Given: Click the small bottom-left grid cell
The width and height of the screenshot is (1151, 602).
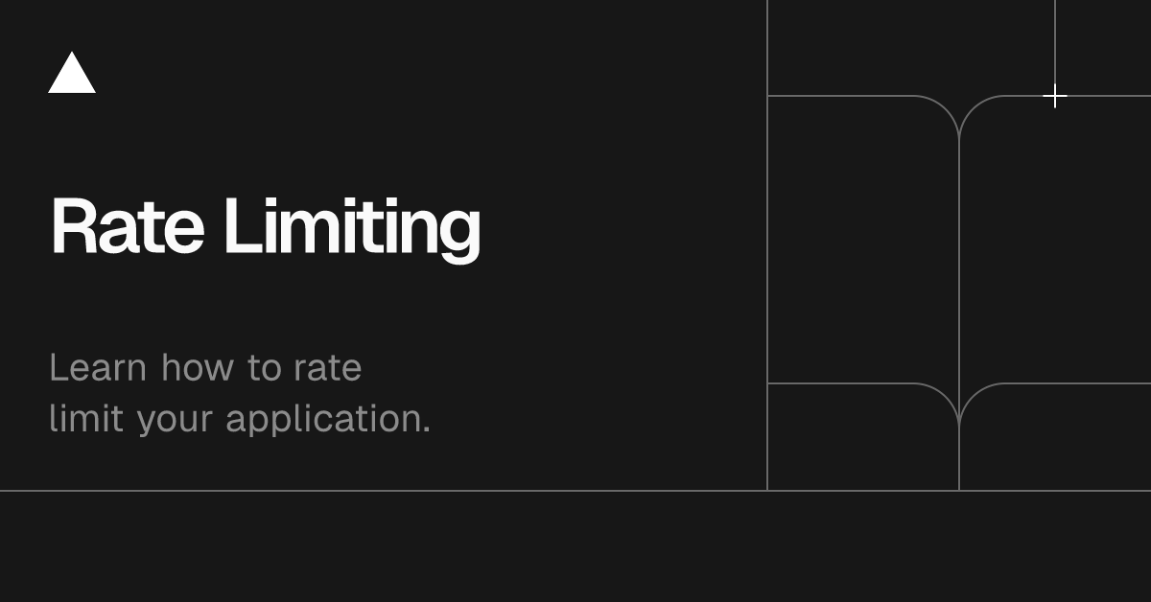Looking at the screenshot, I should click(863, 437).
